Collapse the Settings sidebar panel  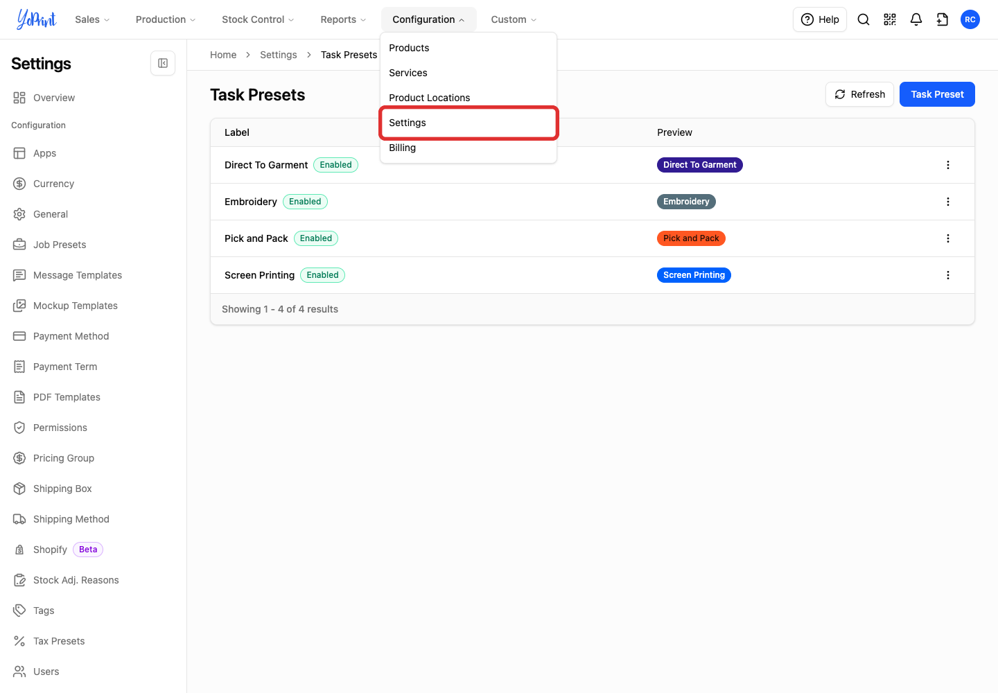(163, 63)
